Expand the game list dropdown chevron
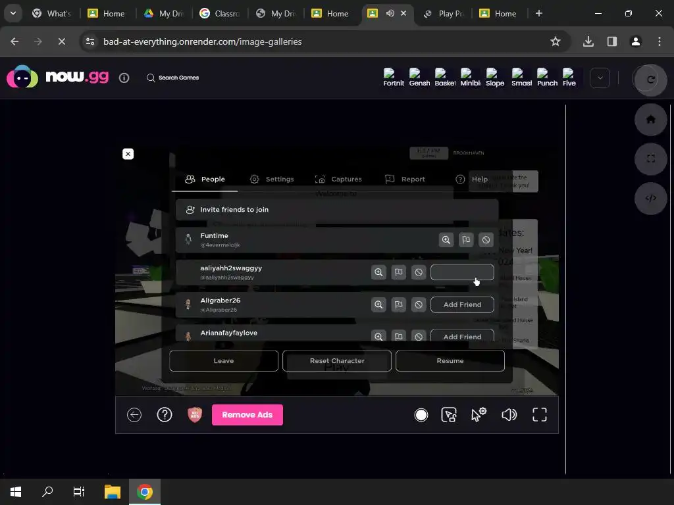The width and height of the screenshot is (674, 505). 600,78
